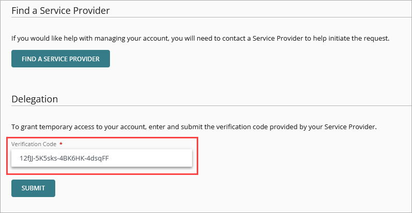Viewport: 412px width, 213px height.
Task: Place cursor after 4dsqFF in code field
Action: coord(109,158)
